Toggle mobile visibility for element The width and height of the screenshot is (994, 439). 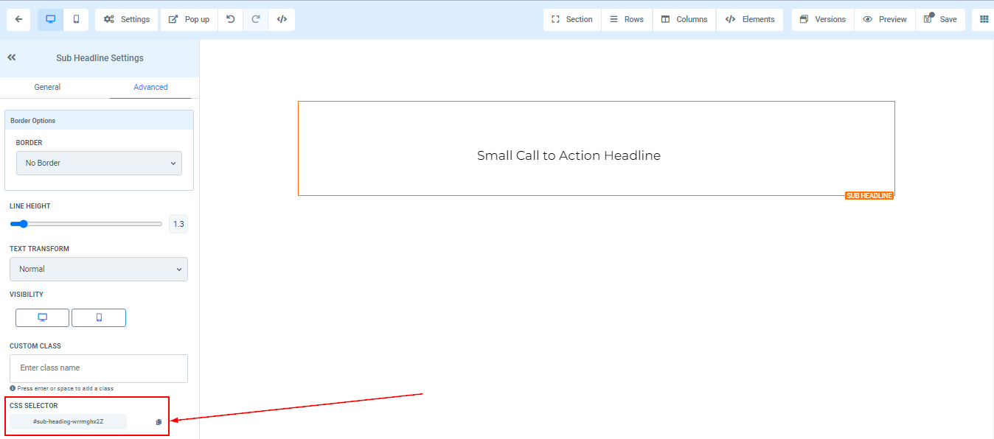(99, 317)
